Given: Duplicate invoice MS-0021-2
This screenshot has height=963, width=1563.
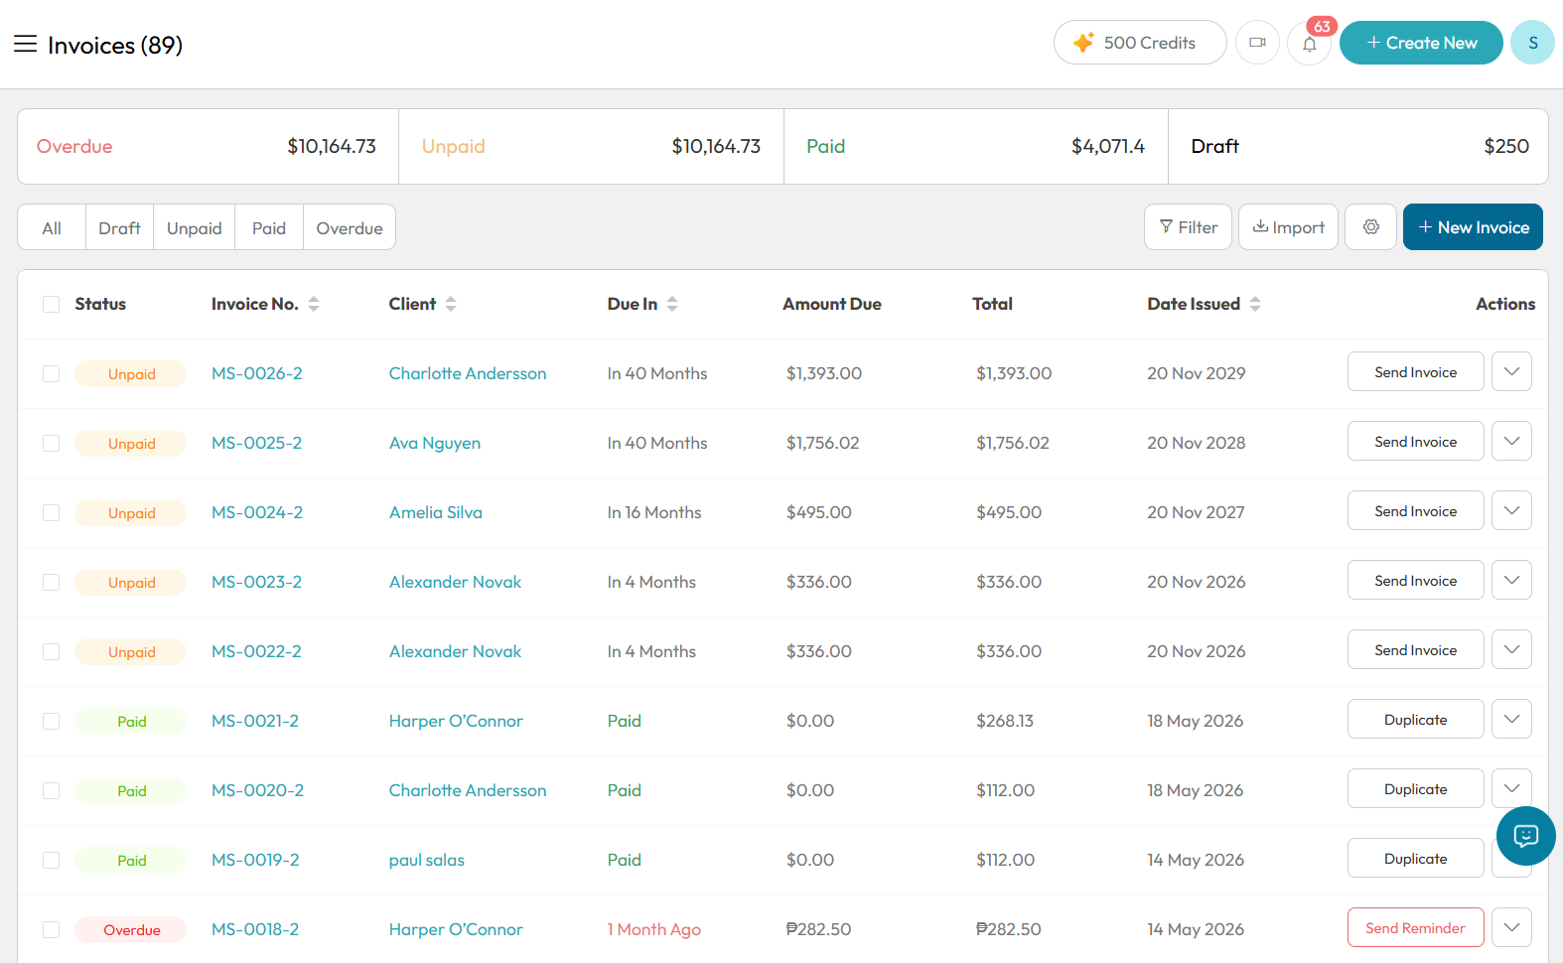Looking at the screenshot, I should [x=1416, y=719].
